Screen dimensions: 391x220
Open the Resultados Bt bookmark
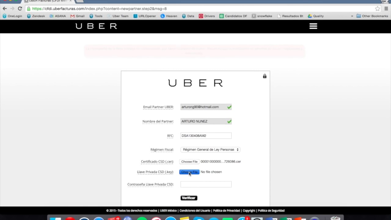pyautogui.click(x=290, y=16)
